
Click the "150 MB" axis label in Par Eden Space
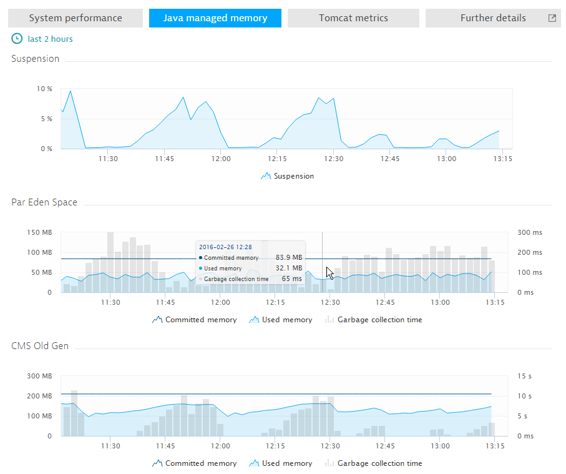[x=39, y=232]
